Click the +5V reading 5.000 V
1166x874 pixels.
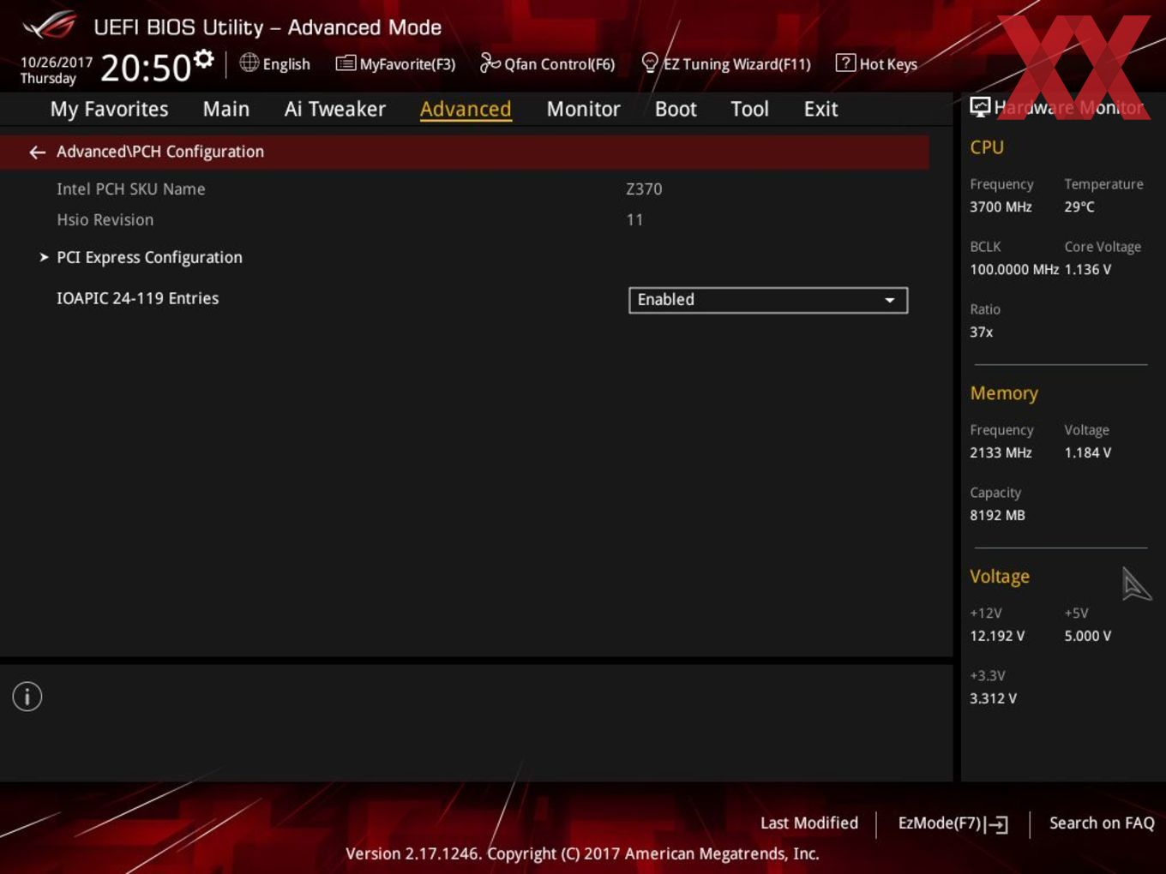pos(1088,636)
